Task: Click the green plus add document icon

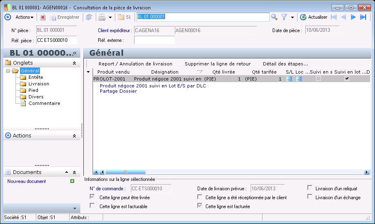Action: (x=72, y=181)
